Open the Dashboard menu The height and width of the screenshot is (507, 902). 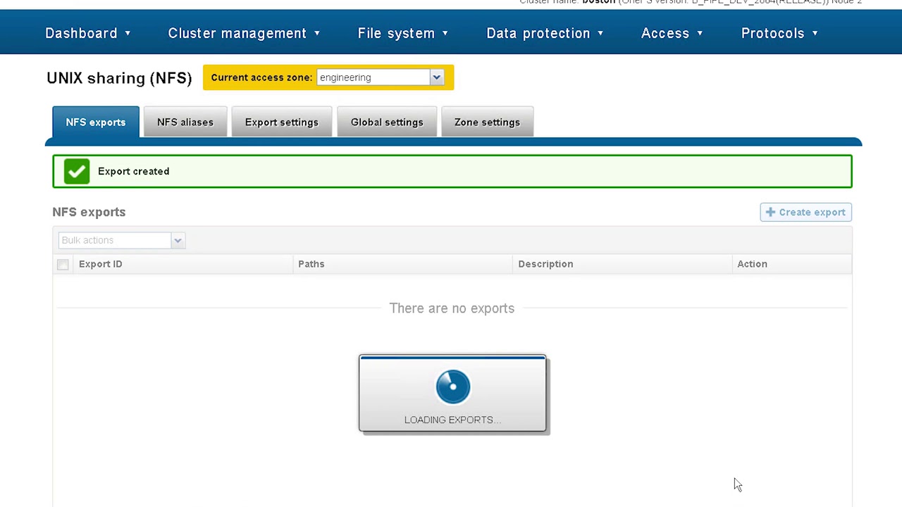coord(88,33)
